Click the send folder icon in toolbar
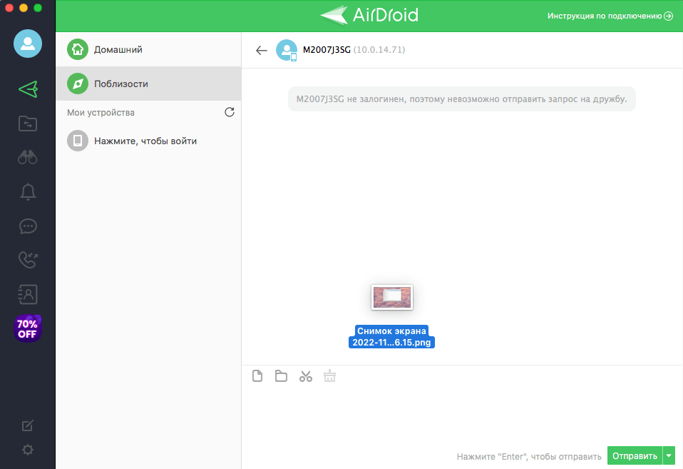Screen dimensions: 683x469 (282, 376)
